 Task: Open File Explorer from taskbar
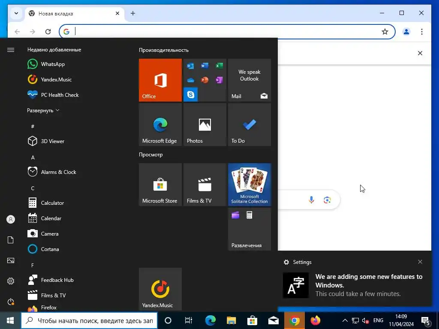click(x=231, y=320)
